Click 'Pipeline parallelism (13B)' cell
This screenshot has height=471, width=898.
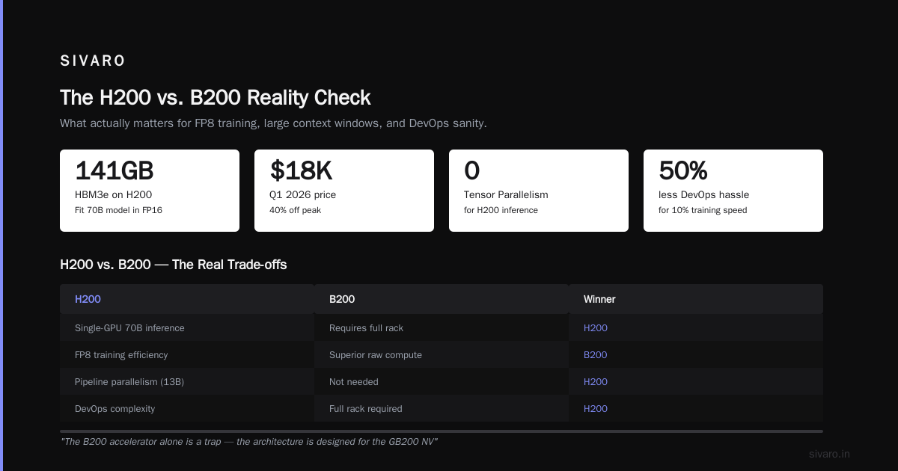tap(129, 381)
